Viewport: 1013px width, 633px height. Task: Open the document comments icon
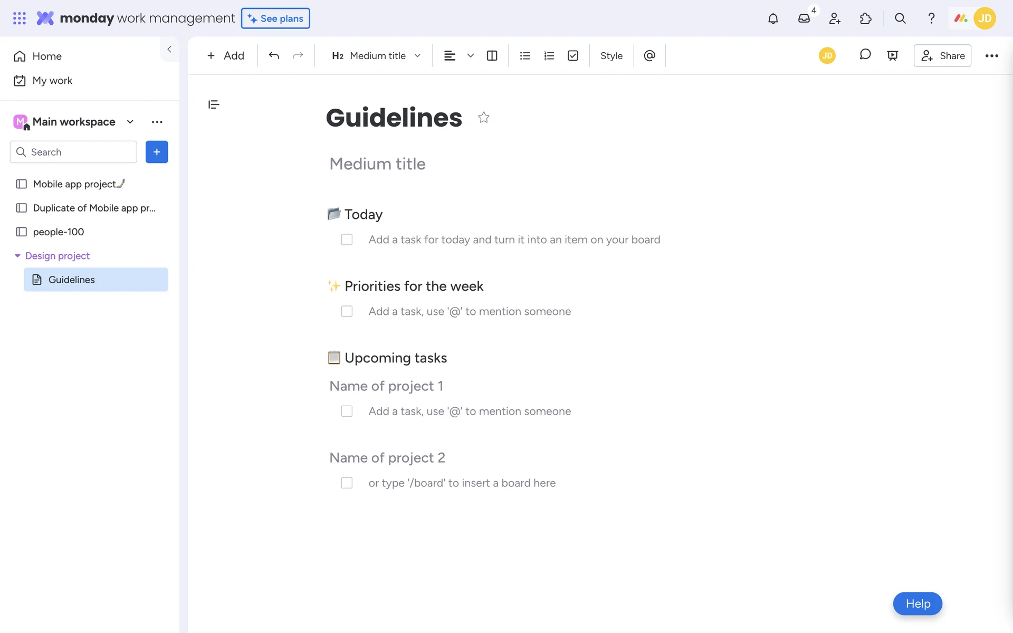click(865, 55)
